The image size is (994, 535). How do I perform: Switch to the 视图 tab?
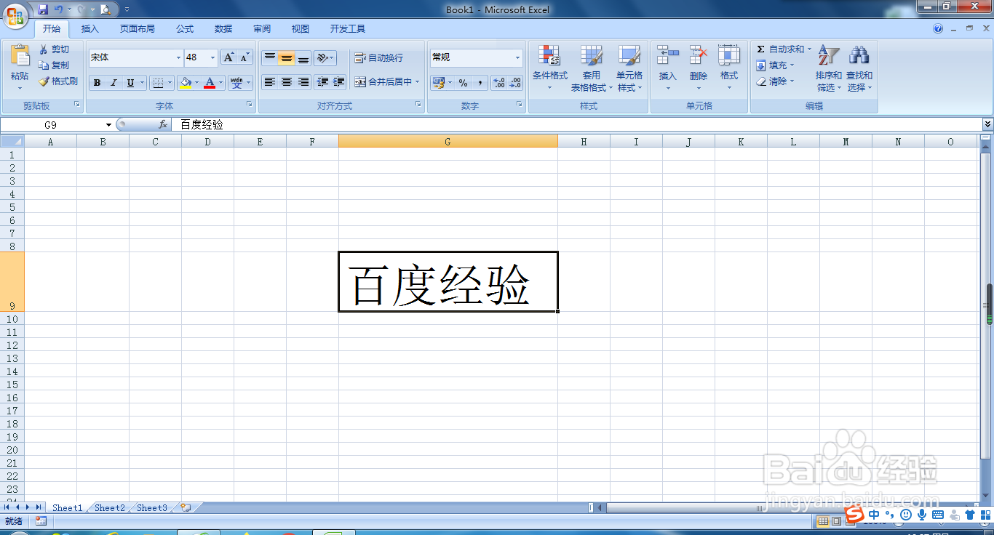[x=301, y=29]
